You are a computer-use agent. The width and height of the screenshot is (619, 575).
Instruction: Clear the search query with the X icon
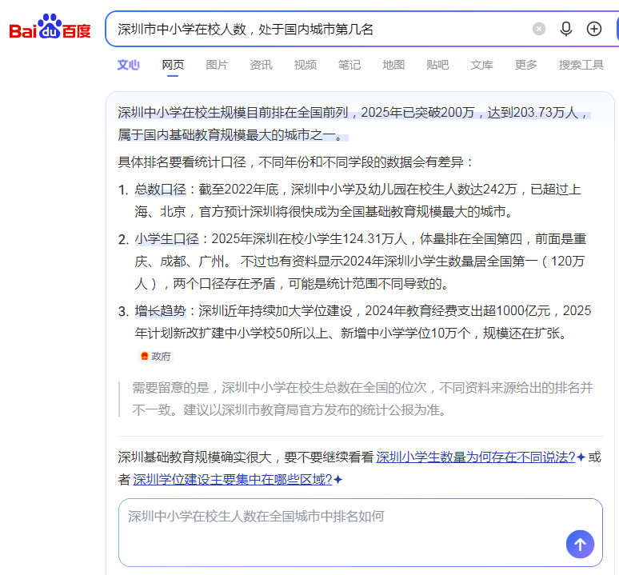coord(539,29)
